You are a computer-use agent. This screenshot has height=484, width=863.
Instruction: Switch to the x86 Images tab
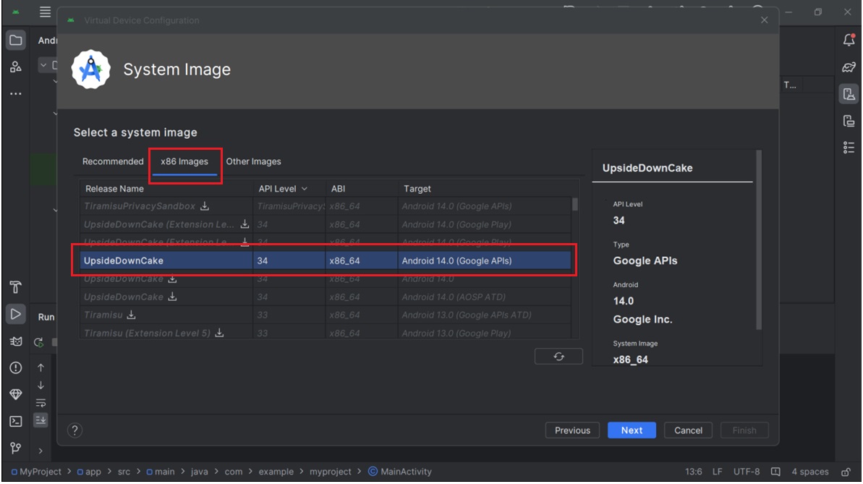coord(184,161)
